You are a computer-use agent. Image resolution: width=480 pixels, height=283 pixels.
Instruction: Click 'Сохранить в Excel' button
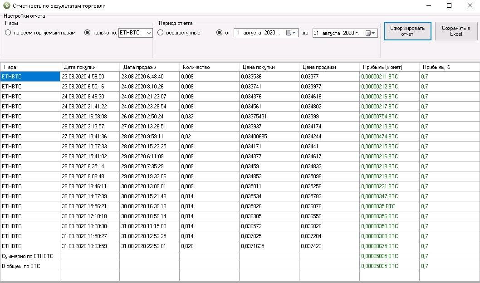click(x=456, y=31)
